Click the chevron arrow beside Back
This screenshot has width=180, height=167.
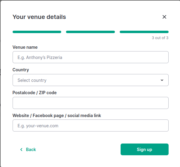pyautogui.click(x=21, y=150)
